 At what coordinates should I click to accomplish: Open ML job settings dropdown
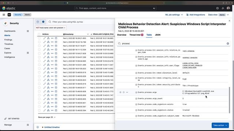(x=174, y=15)
